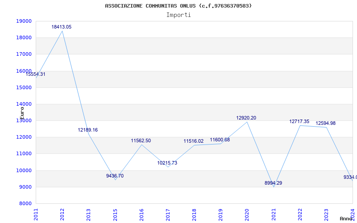
Task: Click the y-axis value 10000
Action: [24, 171]
